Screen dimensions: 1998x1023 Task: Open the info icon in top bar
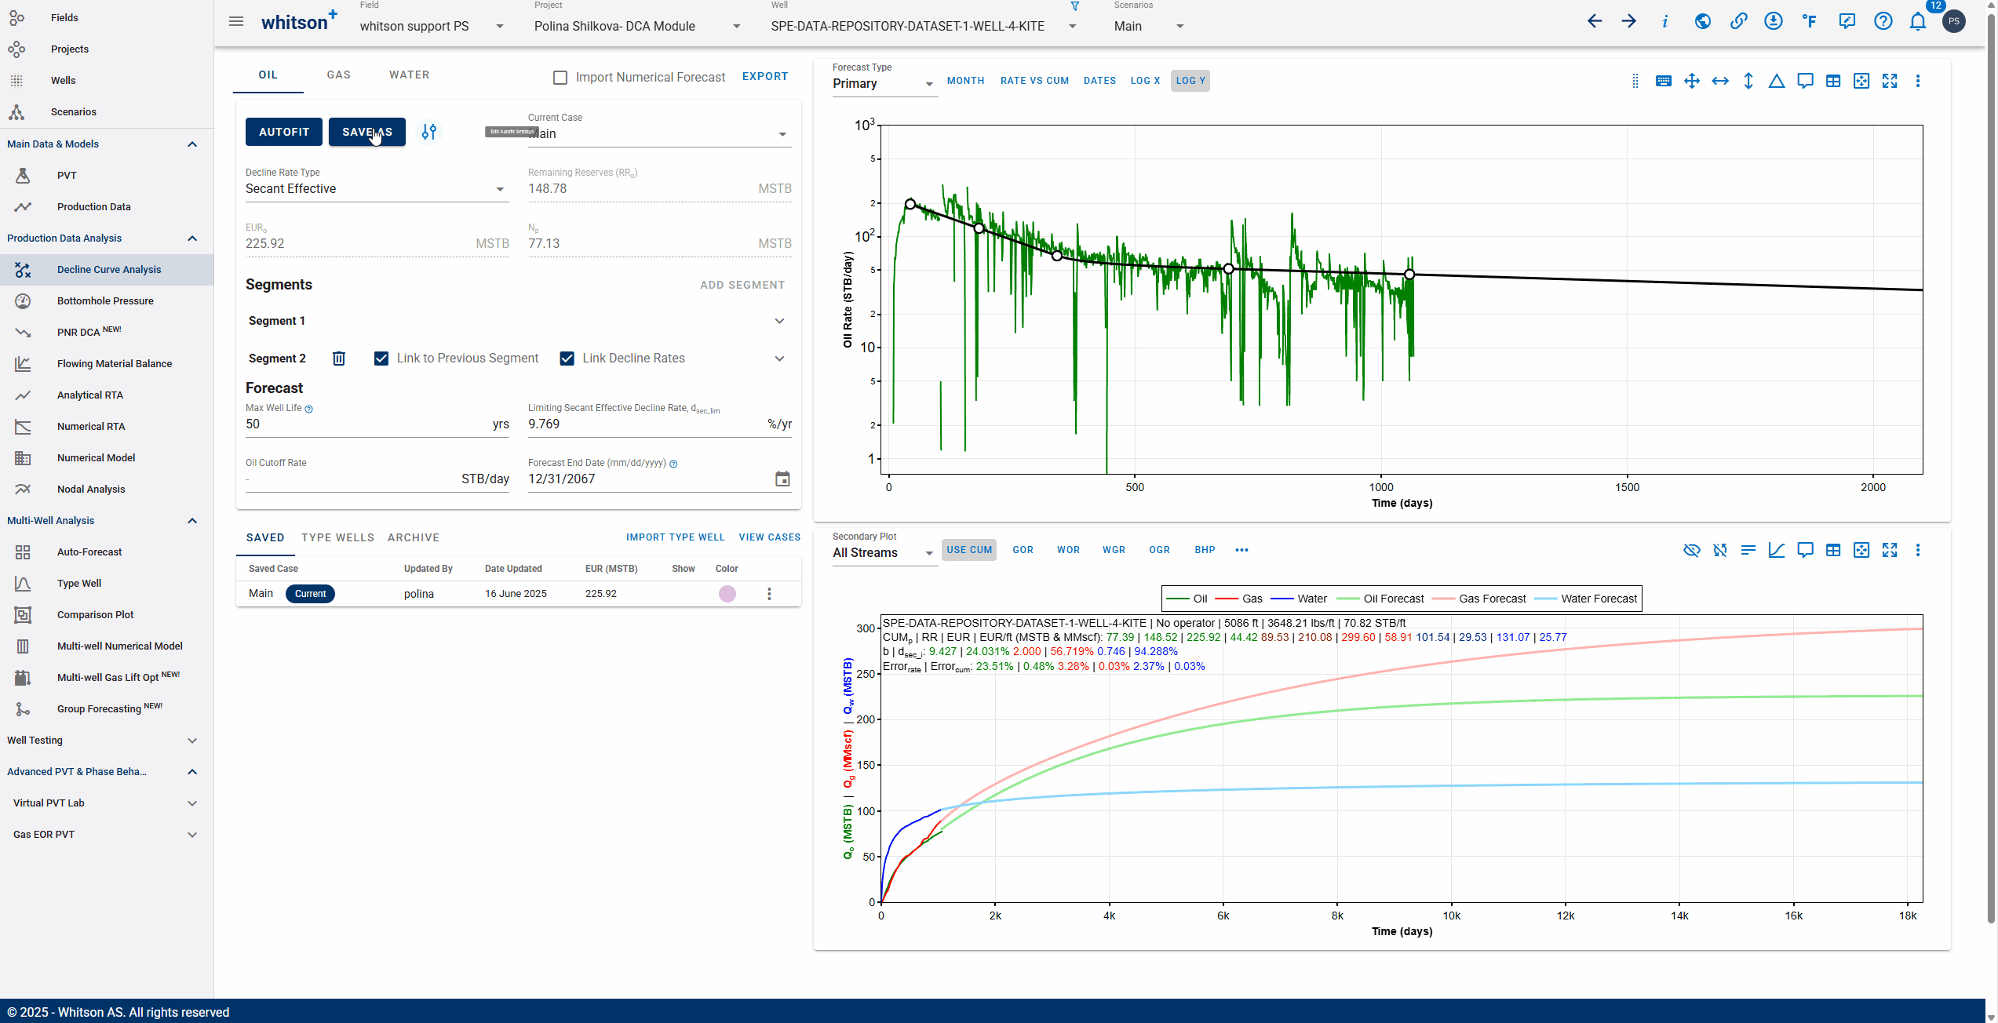(x=1664, y=21)
